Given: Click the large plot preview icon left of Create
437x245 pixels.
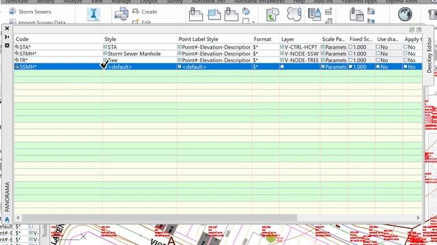Looking at the screenshot, I should tap(122, 14).
